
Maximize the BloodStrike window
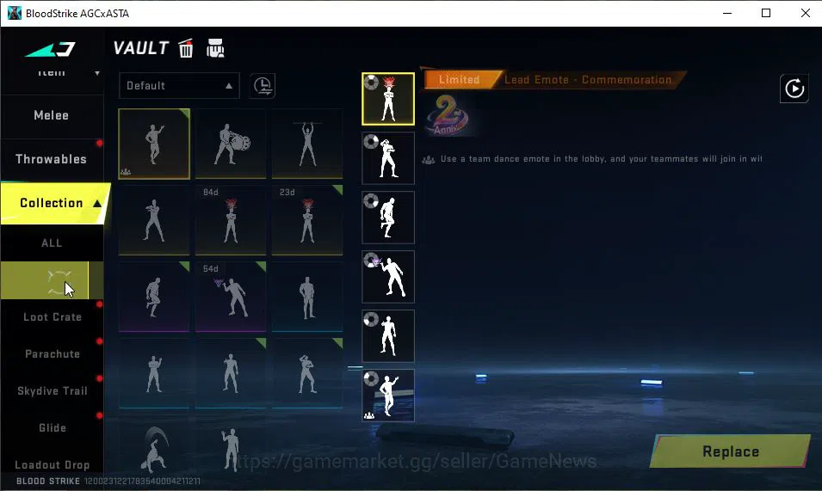coord(766,13)
